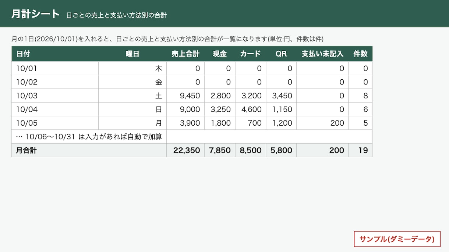The height and width of the screenshot is (252, 449).
Task: Click weekday cell 木
Action: click(x=132, y=68)
